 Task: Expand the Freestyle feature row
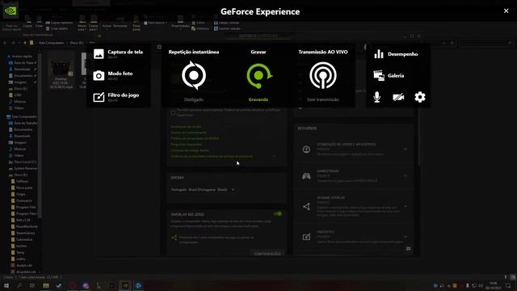point(406,237)
